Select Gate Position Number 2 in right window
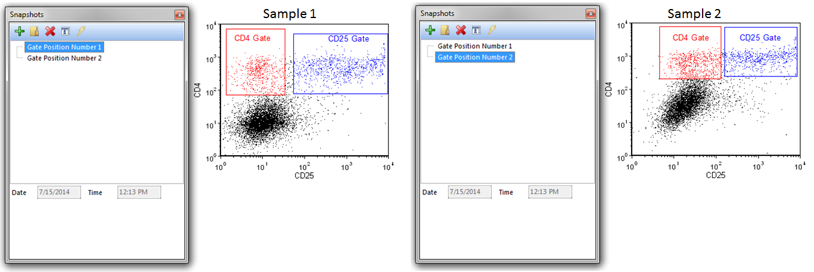The width and height of the screenshot is (814, 272). 475,57
